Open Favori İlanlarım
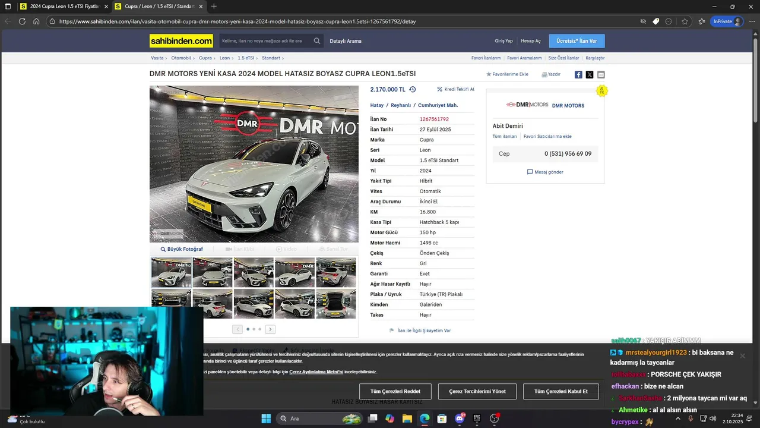Viewport: 760px width, 428px height. tap(486, 58)
